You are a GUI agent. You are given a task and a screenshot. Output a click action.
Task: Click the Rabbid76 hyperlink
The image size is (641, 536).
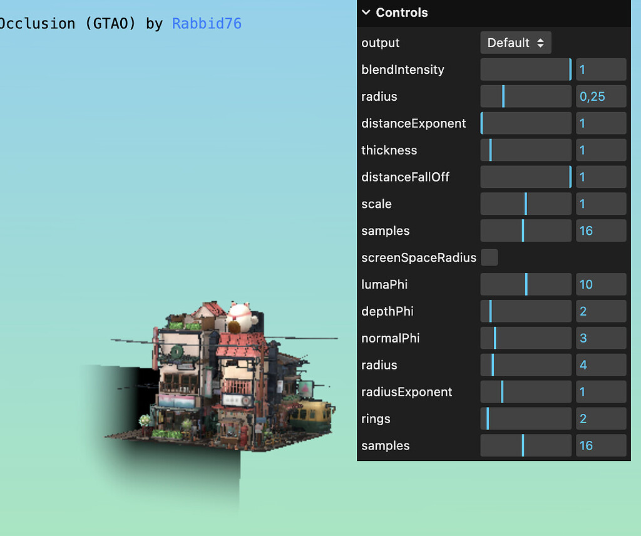coord(207,24)
